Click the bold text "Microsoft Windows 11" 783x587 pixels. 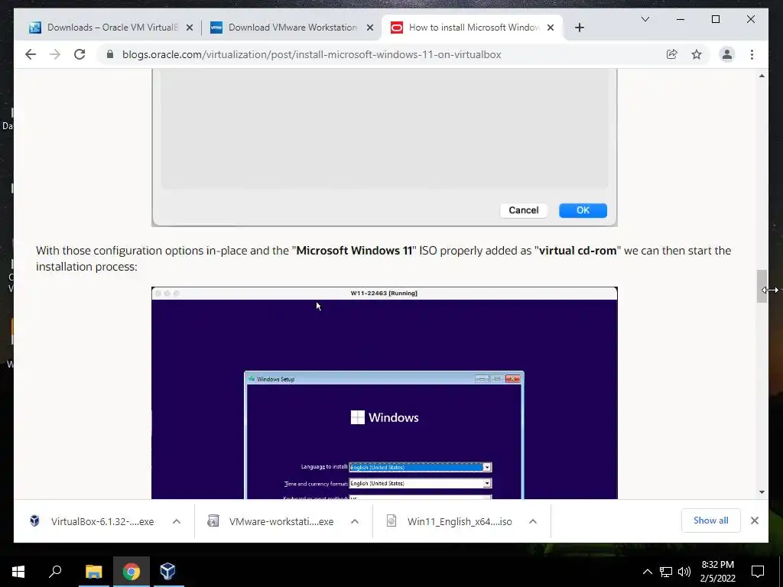click(x=354, y=251)
